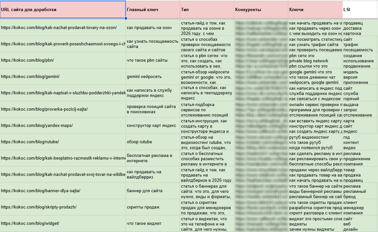Click the 'Главный ключ' column header
This screenshot has height=232, width=378.
pos(153,10)
